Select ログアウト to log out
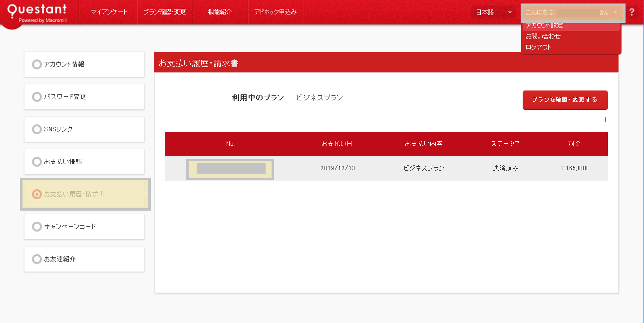 [x=538, y=47]
